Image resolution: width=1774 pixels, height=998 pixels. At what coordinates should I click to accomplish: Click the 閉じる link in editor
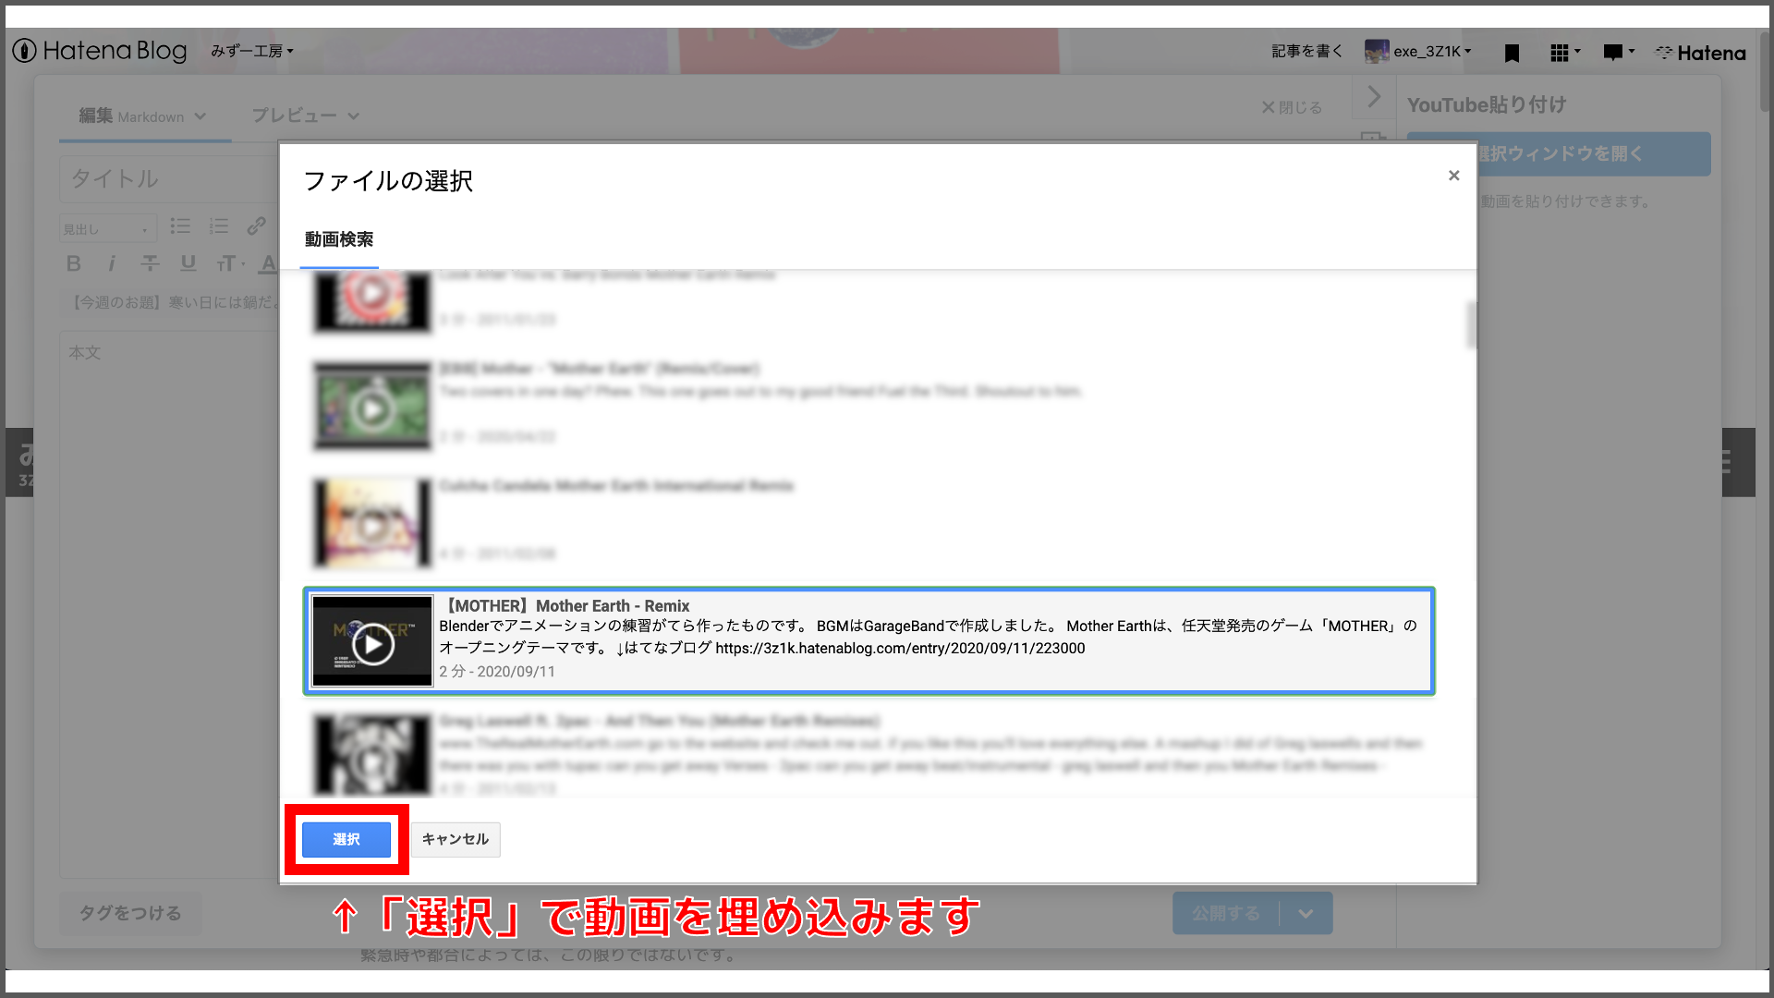click(x=1292, y=107)
